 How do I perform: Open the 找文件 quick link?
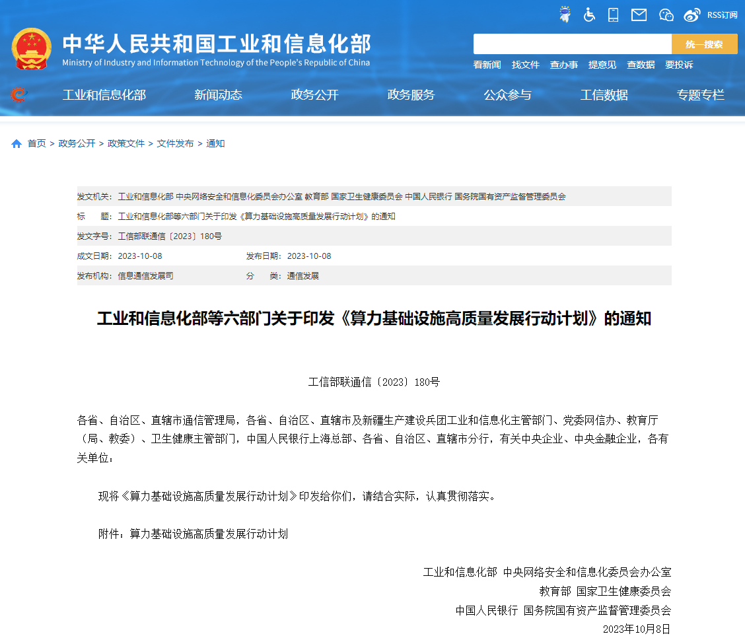526,65
